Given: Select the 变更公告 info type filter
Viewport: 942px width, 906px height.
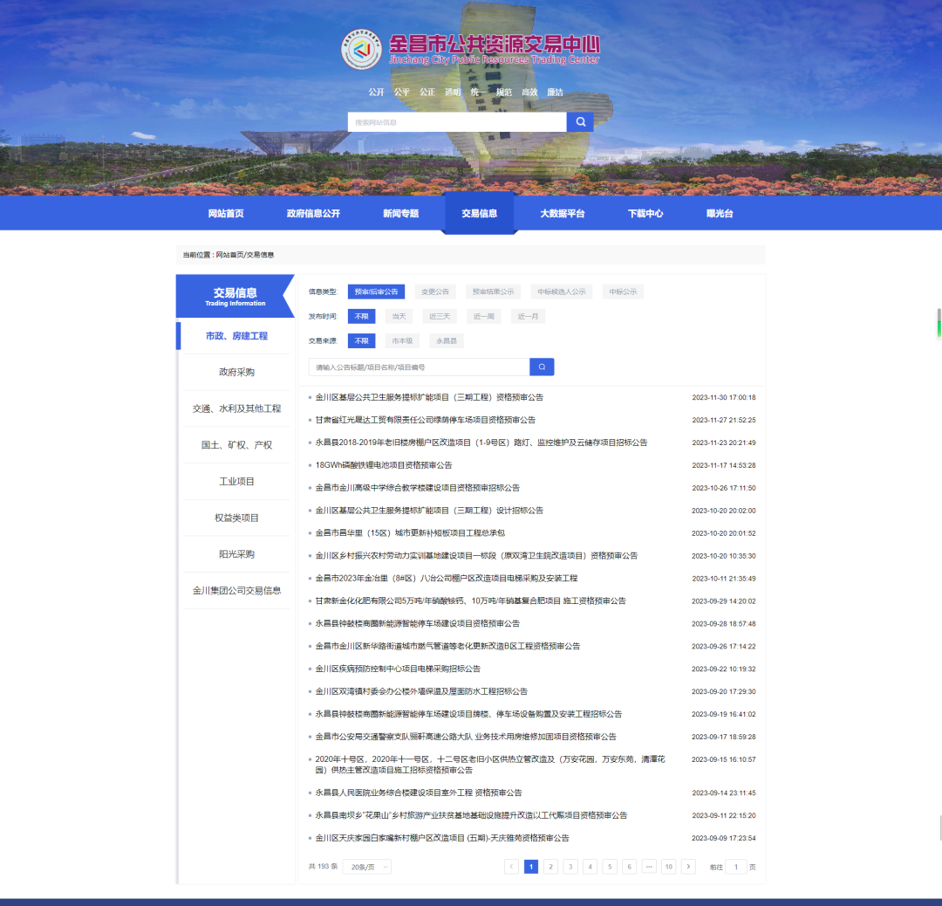Looking at the screenshot, I should point(435,292).
